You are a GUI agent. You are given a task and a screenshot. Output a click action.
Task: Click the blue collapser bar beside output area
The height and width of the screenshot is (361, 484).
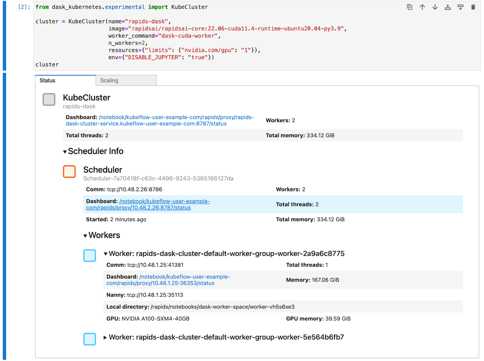tap(5, 216)
